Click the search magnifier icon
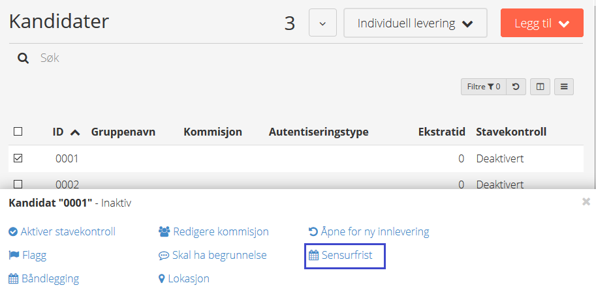 pyautogui.click(x=24, y=59)
